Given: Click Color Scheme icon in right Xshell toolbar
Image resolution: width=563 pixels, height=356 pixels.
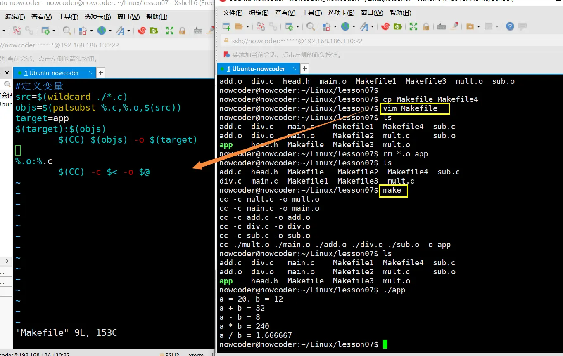Looking at the screenshot, I should [x=326, y=26].
